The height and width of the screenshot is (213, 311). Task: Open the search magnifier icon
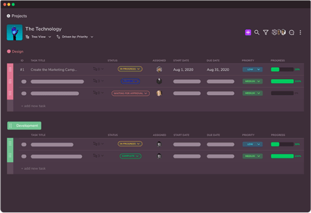(257, 32)
